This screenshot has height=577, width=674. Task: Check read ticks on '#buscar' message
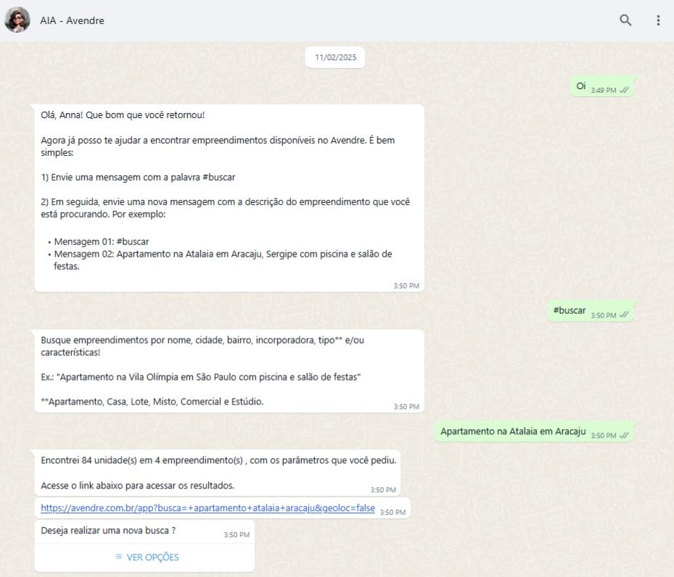tap(624, 315)
